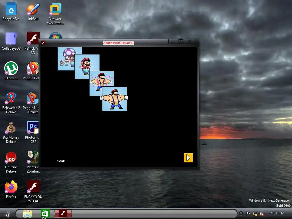Launch InkBall from the desktop
This screenshot has width=292, height=219.
point(33,11)
